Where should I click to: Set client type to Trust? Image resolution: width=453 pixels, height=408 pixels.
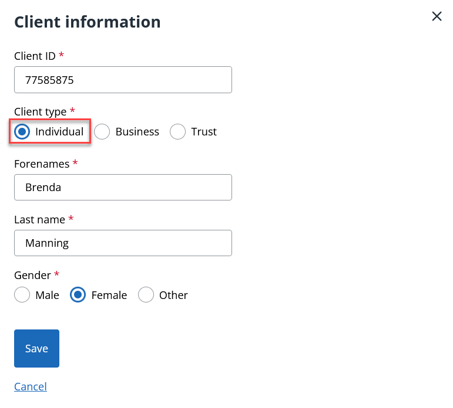click(177, 132)
